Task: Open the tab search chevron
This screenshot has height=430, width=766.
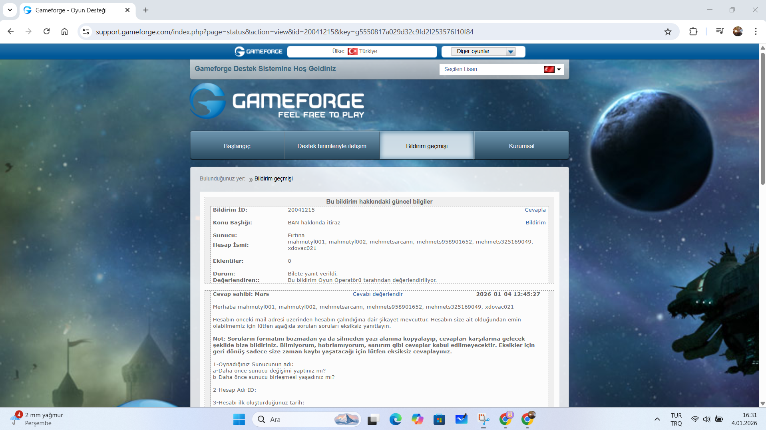Action: point(10,10)
